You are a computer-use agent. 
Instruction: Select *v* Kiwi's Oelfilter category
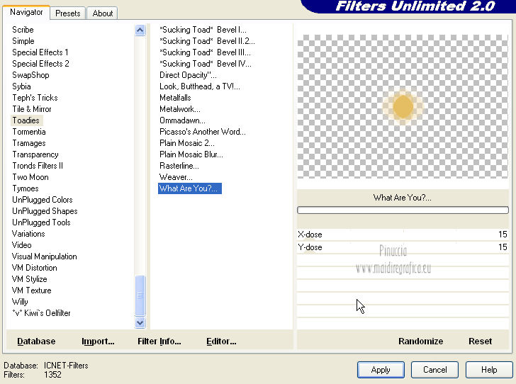tap(41, 313)
